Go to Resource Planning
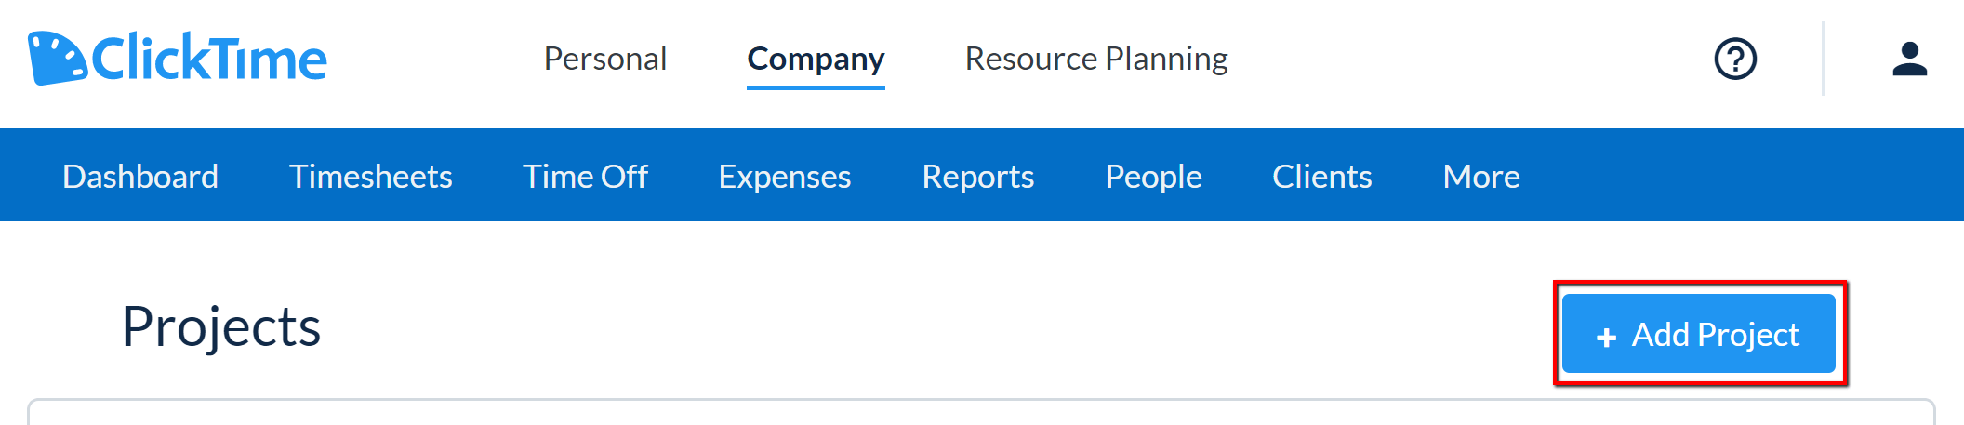 [x=1096, y=59]
